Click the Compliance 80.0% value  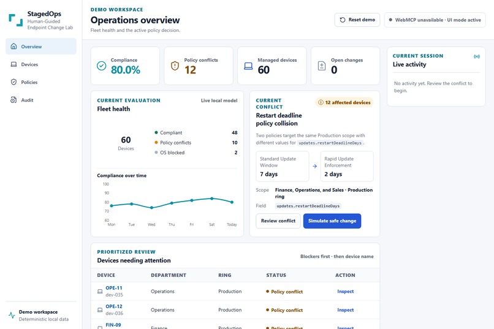click(x=126, y=70)
